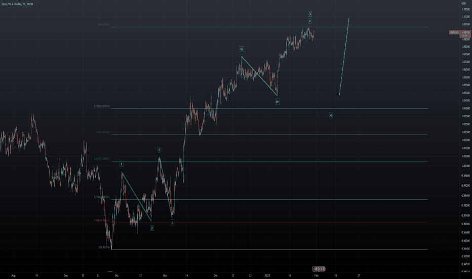Image resolution: width=472 pixels, height=279 pixels.
Task: Click the 1.04000 price axis label
Action: (x=466, y=108)
